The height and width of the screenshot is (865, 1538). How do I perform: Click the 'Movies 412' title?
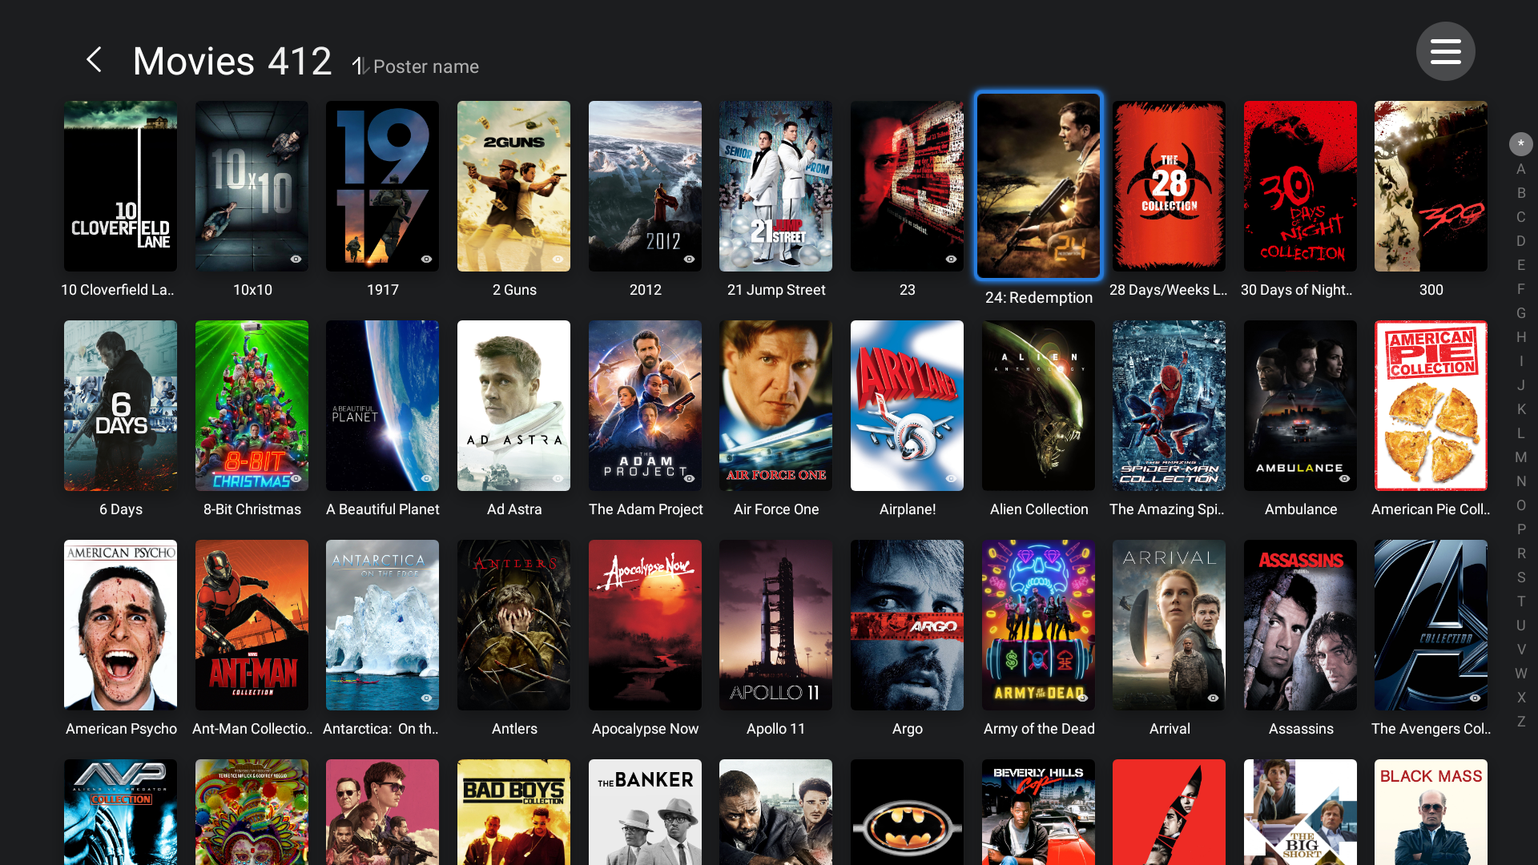[232, 62]
